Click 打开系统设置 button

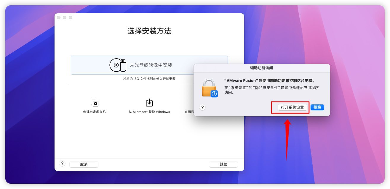pyautogui.click(x=292, y=107)
